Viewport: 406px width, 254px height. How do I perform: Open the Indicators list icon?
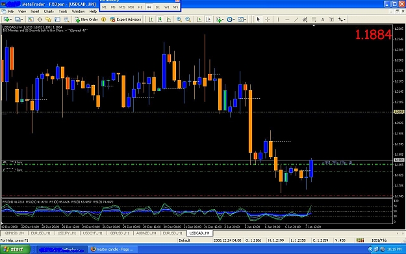click(219, 19)
